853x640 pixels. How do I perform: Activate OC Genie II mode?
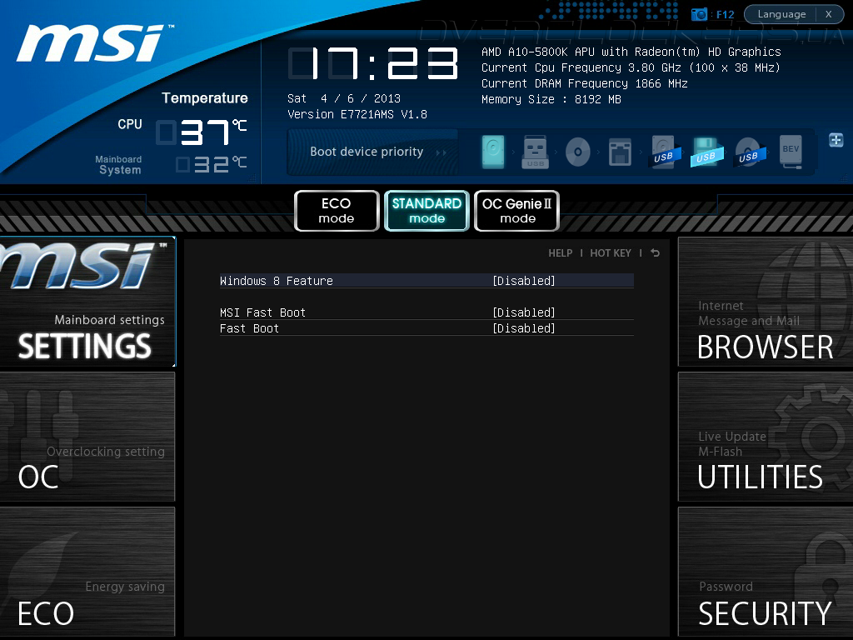click(516, 211)
